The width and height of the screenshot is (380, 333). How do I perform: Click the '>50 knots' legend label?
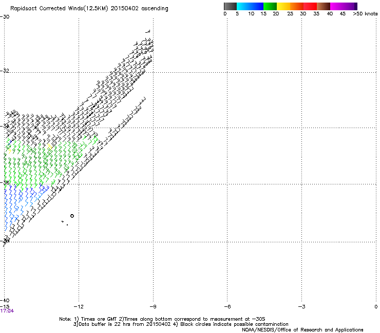click(x=365, y=14)
